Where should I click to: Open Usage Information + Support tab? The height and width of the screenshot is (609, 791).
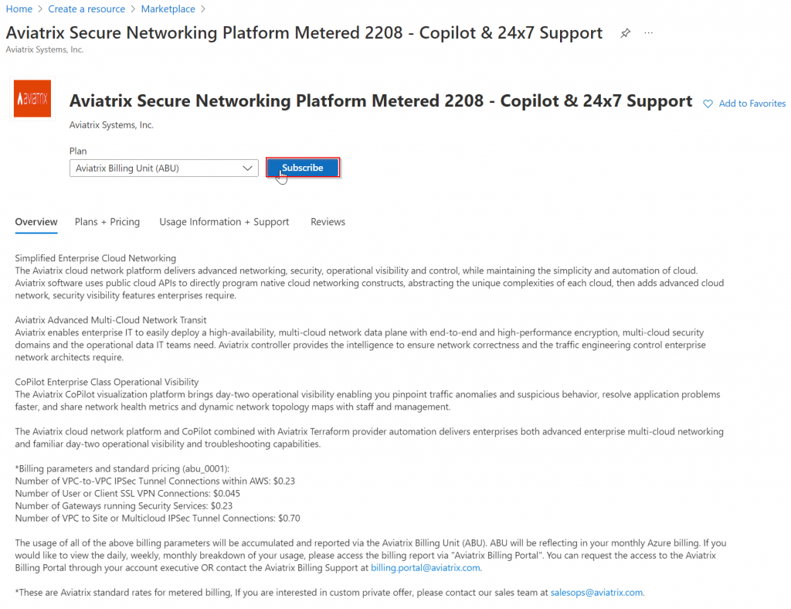[x=224, y=222]
